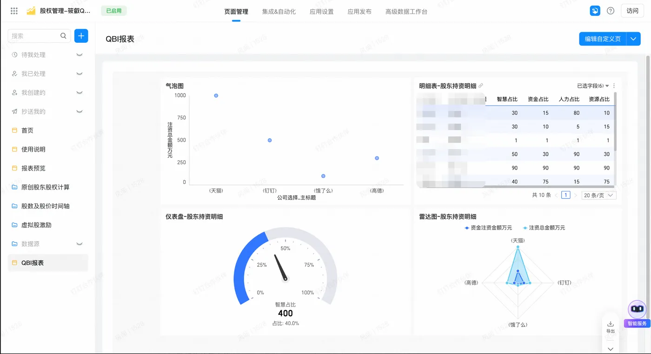
Task: Toggle 资金注资金额万元 legend series
Action: coord(488,228)
